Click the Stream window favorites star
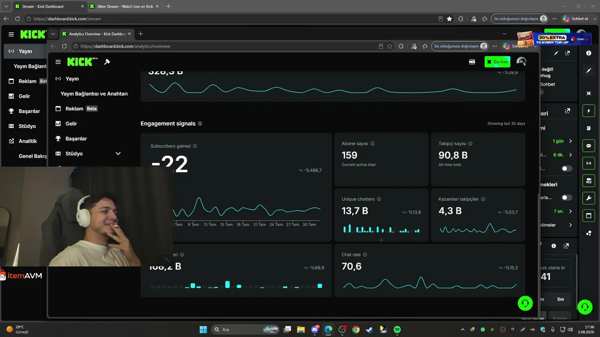This screenshot has width=600, height=337. [x=450, y=19]
